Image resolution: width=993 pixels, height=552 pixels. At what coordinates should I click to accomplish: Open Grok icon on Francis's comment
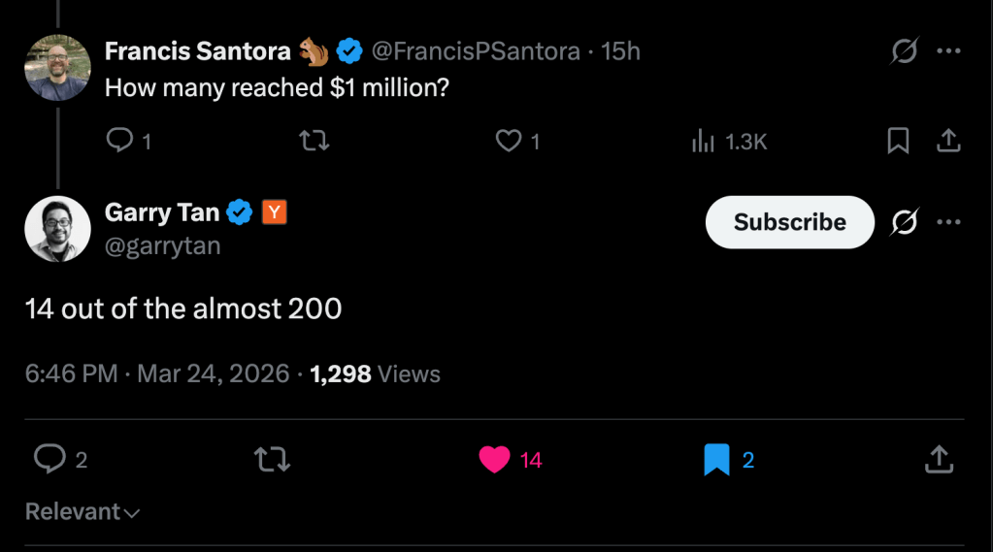coord(904,51)
